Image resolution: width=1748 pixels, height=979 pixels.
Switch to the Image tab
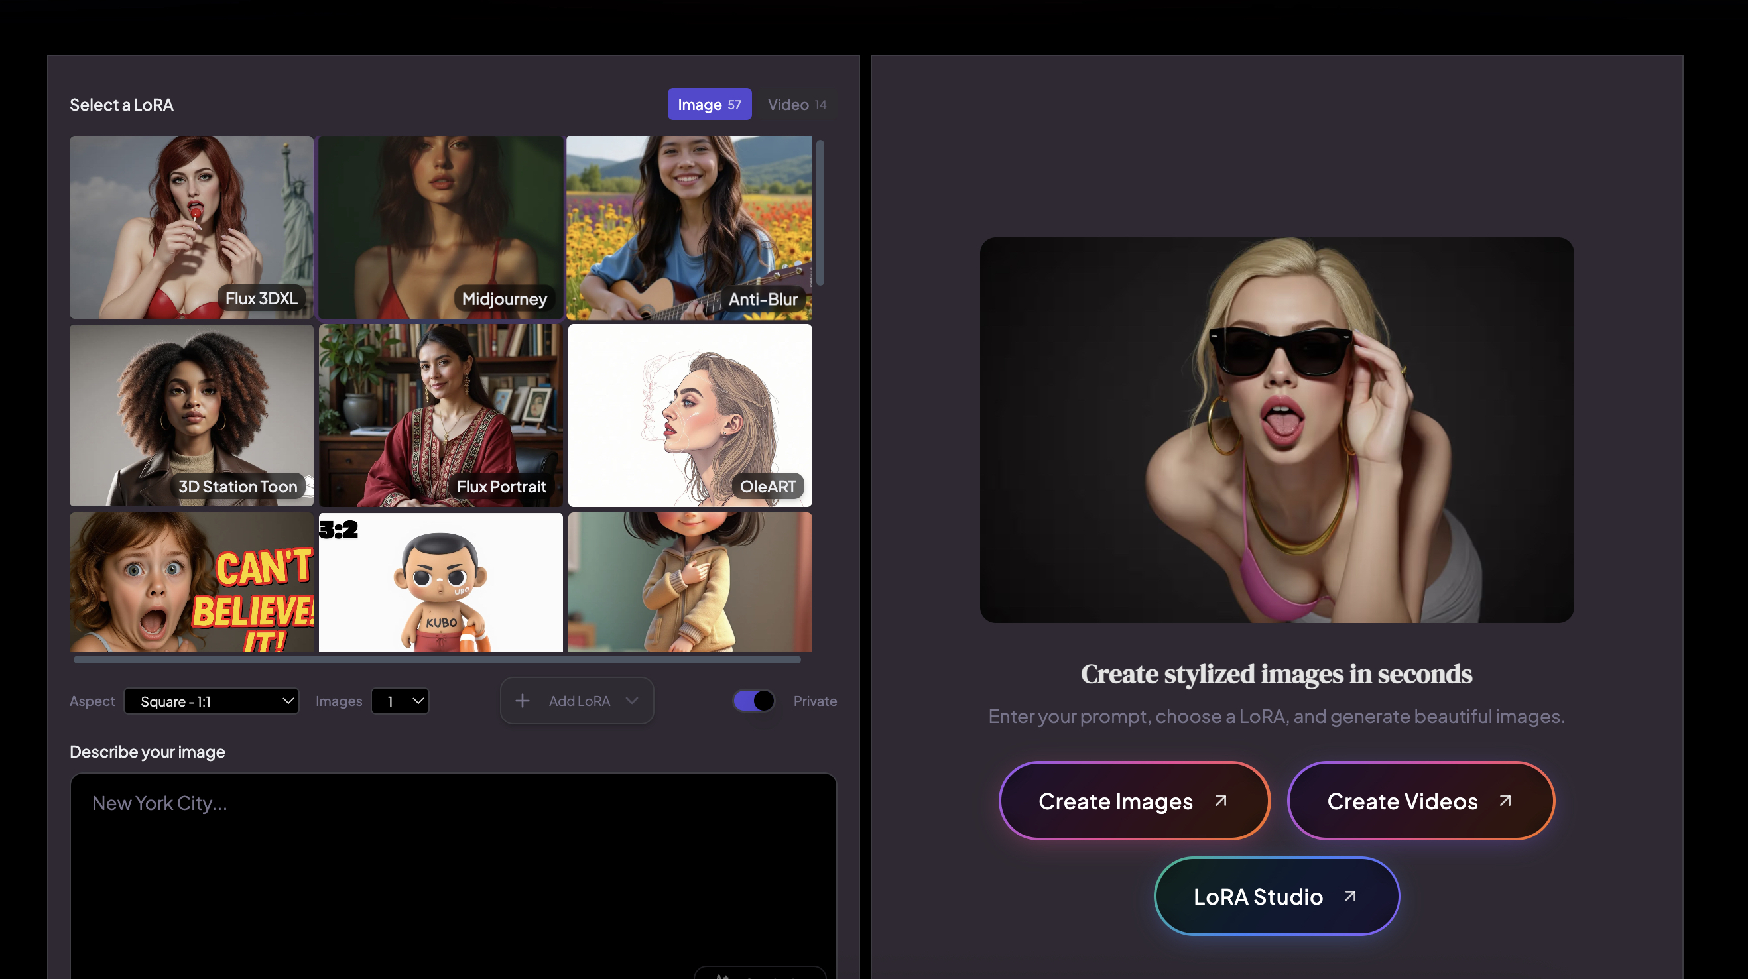pyautogui.click(x=708, y=105)
